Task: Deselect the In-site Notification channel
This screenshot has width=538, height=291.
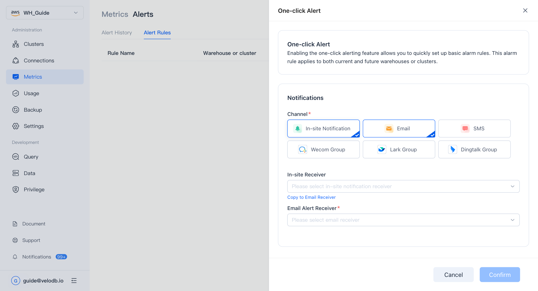Action: pyautogui.click(x=323, y=128)
